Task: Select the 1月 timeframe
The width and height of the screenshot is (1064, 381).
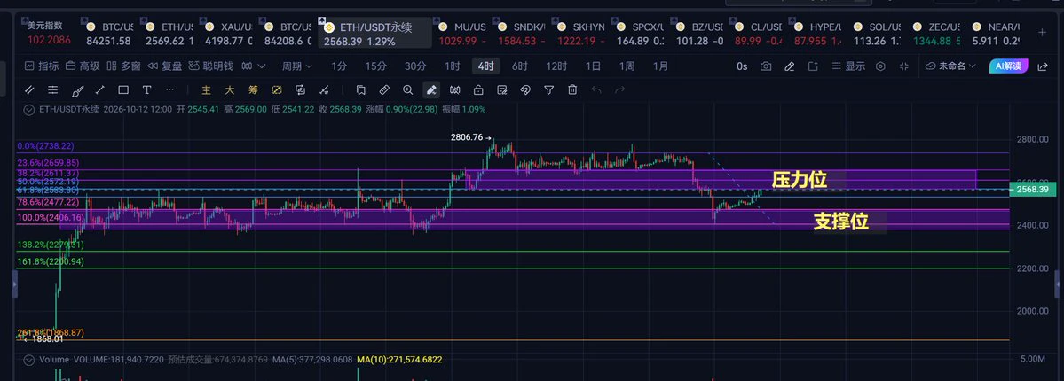Action: [x=660, y=66]
